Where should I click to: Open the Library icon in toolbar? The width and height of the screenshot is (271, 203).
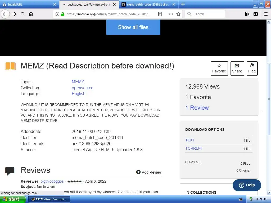pos(247,14)
